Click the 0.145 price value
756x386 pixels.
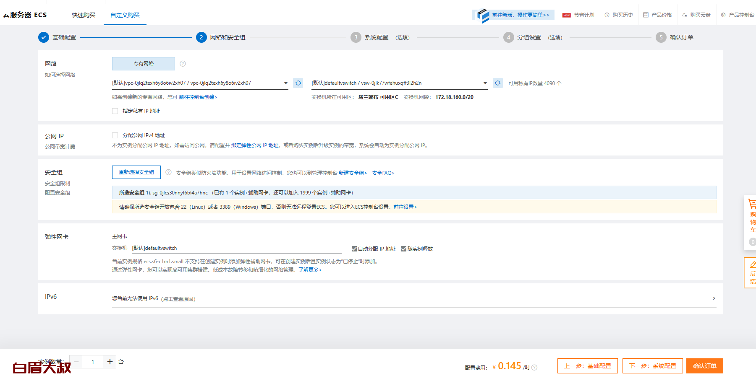click(509, 366)
